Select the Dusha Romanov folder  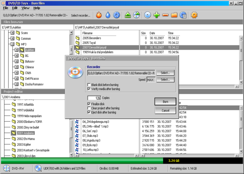[34, 84]
